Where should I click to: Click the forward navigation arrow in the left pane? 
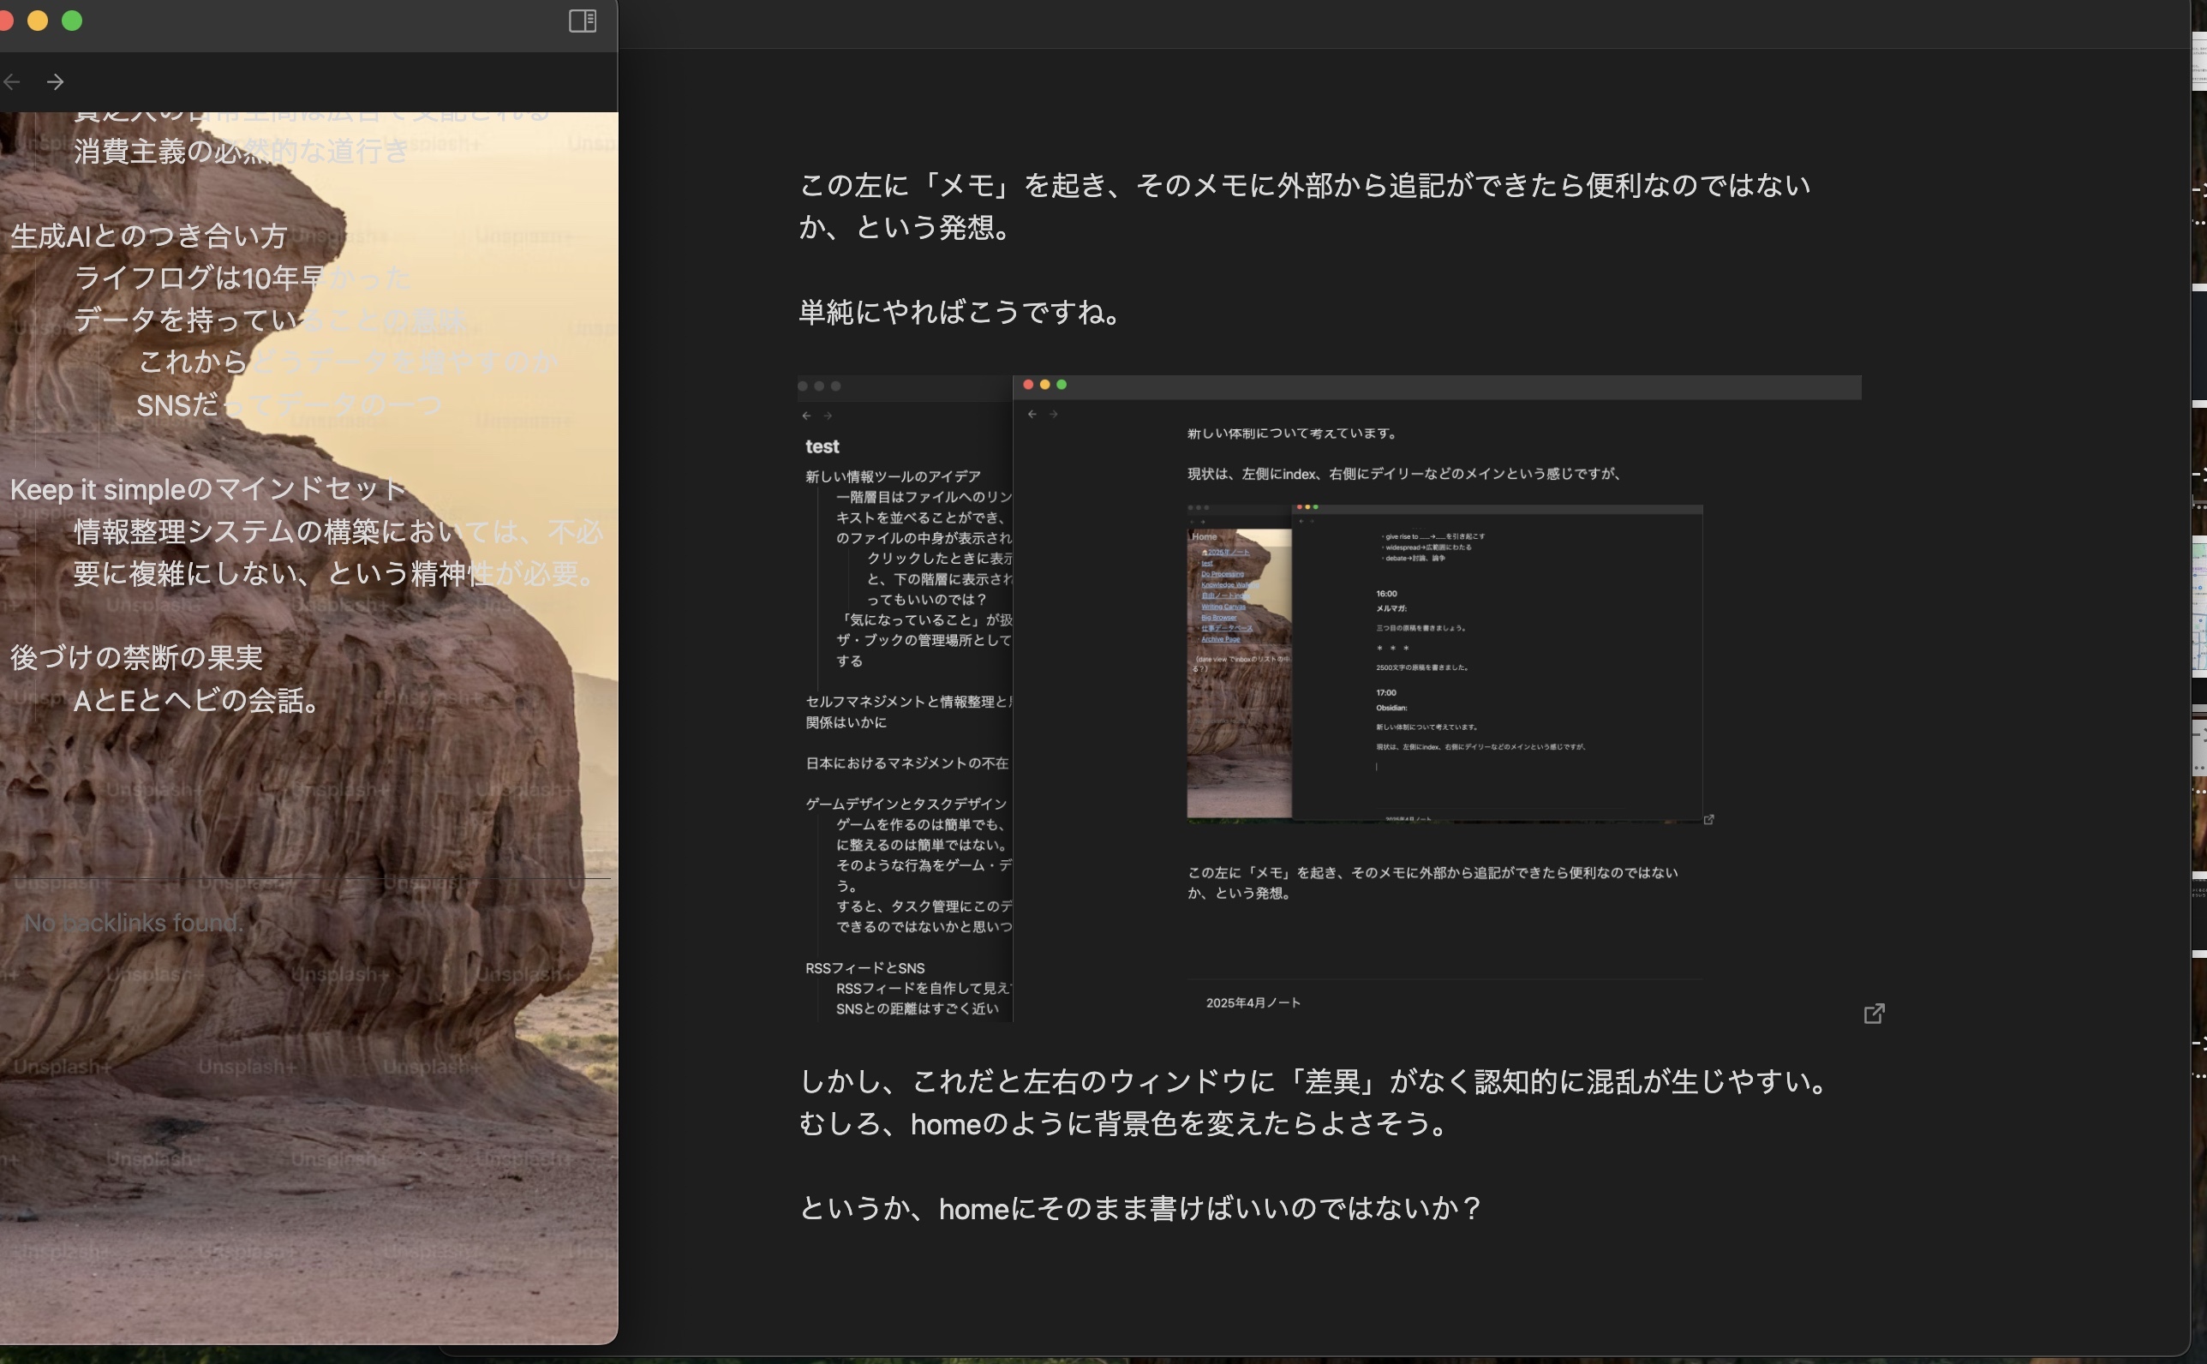pyautogui.click(x=56, y=81)
